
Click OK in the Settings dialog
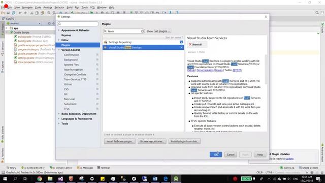click(216, 155)
